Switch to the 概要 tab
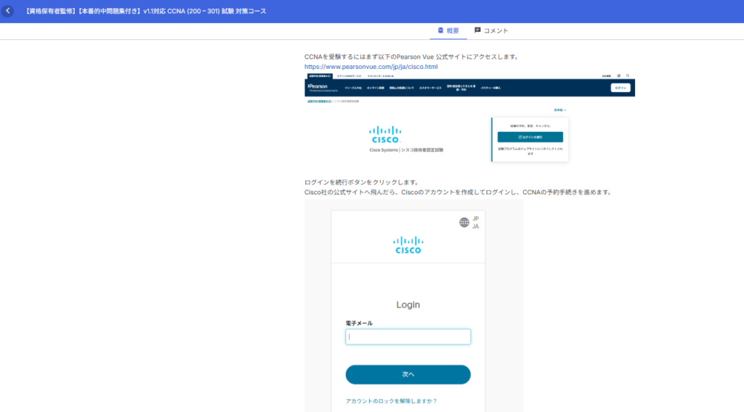The image size is (744, 412). click(x=448, y=30)
